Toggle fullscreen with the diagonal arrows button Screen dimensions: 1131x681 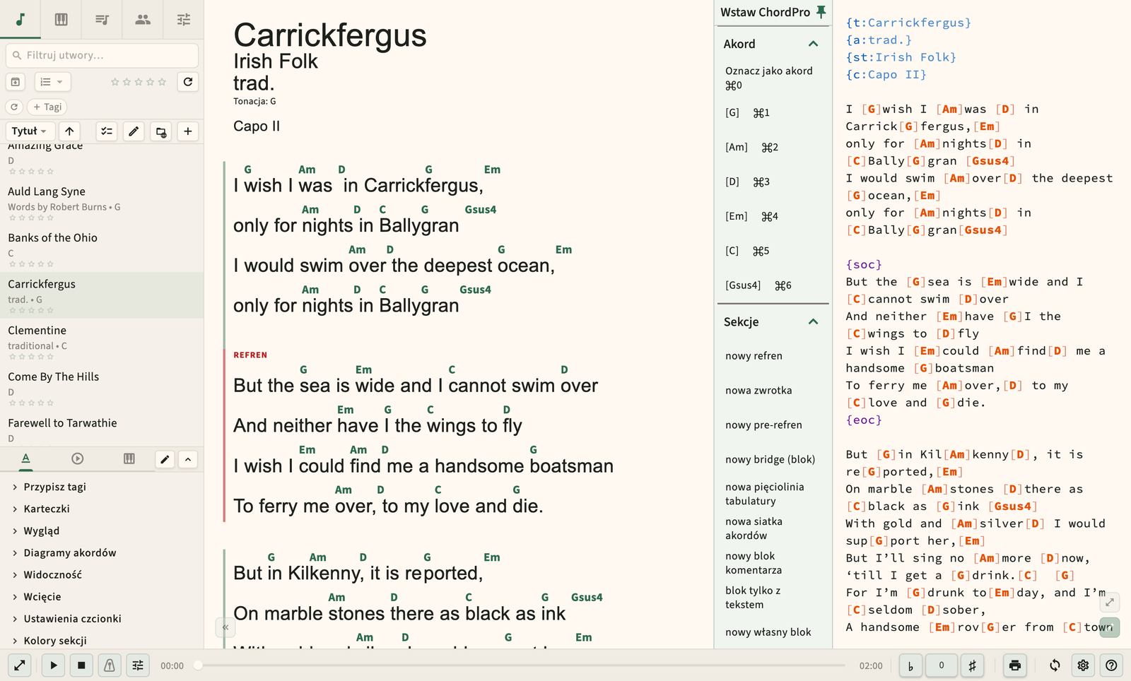coord(20,665)
